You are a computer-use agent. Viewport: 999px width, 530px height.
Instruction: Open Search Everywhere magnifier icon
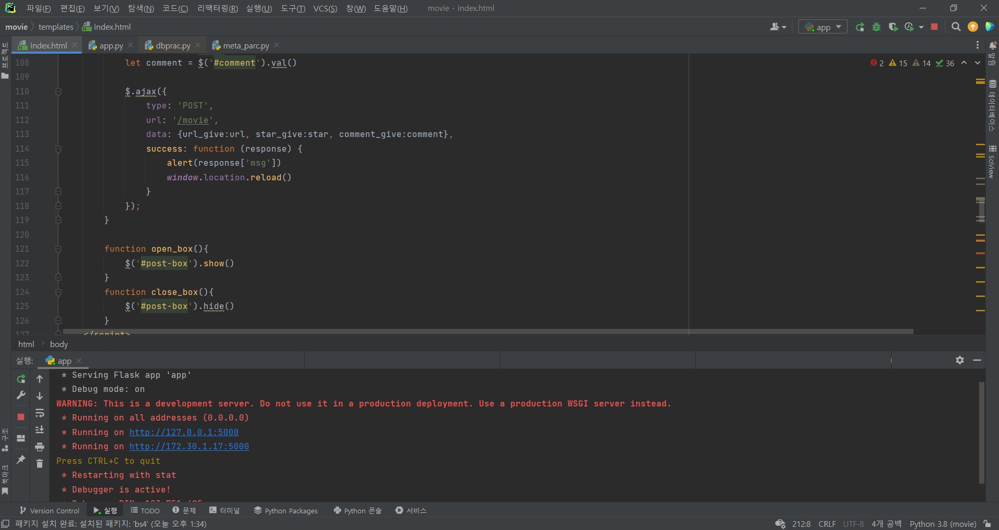click(956, 27)
